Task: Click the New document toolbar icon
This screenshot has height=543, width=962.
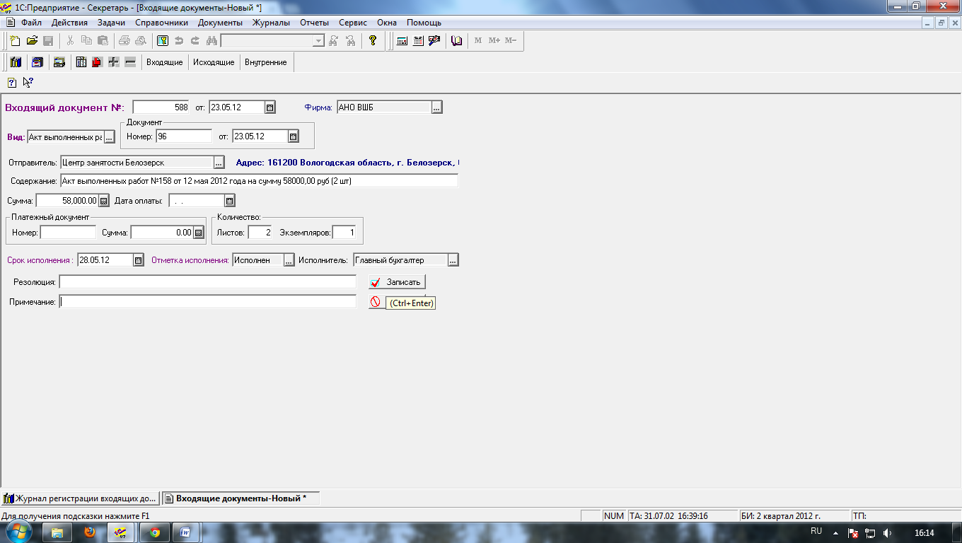Action: [15, 40]
